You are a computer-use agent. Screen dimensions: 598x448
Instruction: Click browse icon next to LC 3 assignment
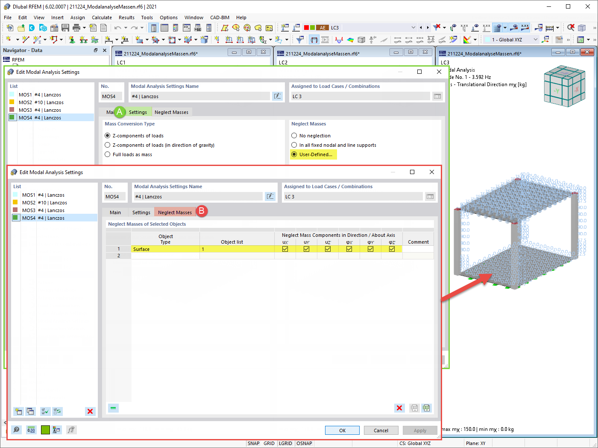pos(429,196)
